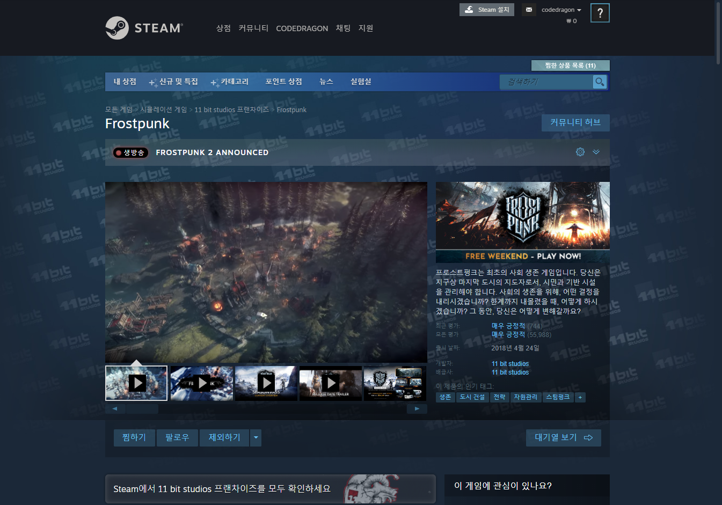Click the 팔로우 follow button
This screenshot has height=505, width=722.
tap(177, 437)
